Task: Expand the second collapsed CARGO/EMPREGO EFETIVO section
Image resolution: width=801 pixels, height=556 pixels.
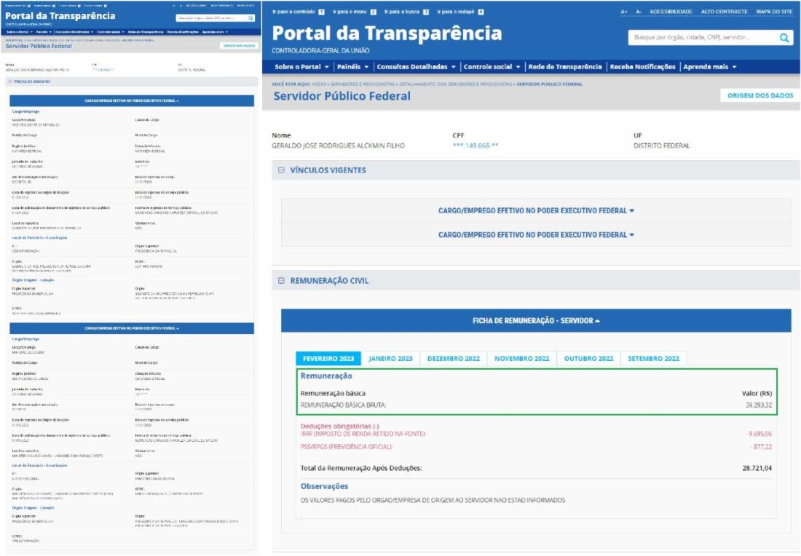Action: [x=536, y=235]
